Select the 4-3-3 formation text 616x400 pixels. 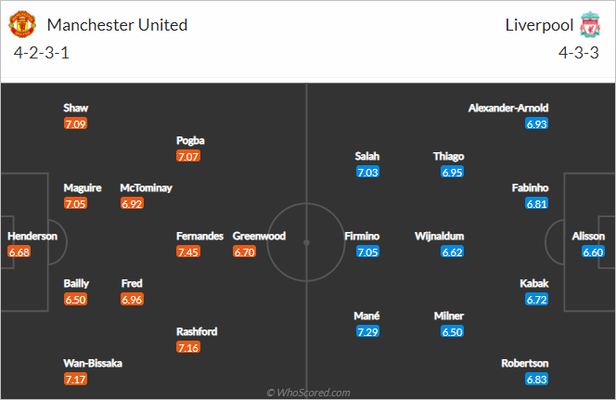pyautogui.click(x=579, y=53)
